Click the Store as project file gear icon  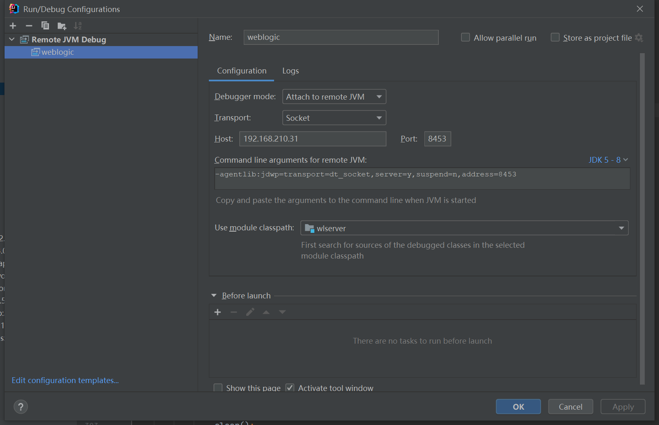click(x=639, y=38)
